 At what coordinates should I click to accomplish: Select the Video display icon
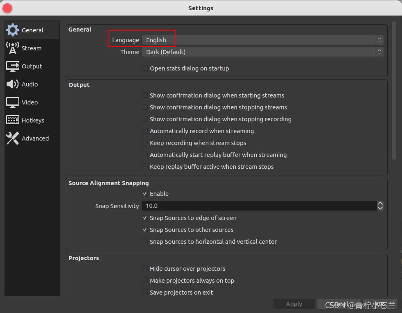click(12, 102)
